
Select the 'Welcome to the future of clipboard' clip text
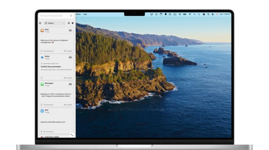(x=54, y=41)
